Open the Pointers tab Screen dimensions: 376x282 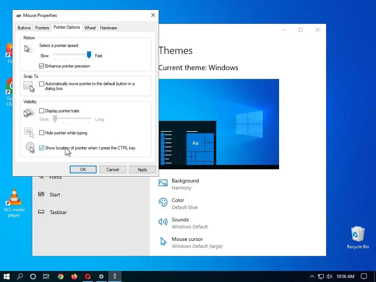coord(42,28)
